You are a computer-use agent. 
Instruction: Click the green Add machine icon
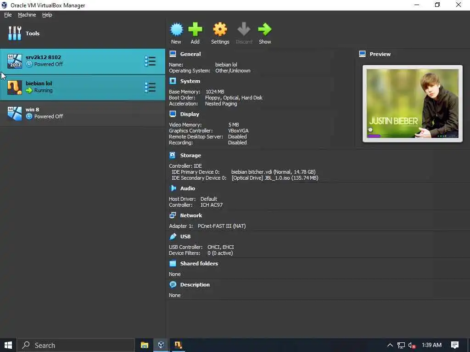point(195,30)
